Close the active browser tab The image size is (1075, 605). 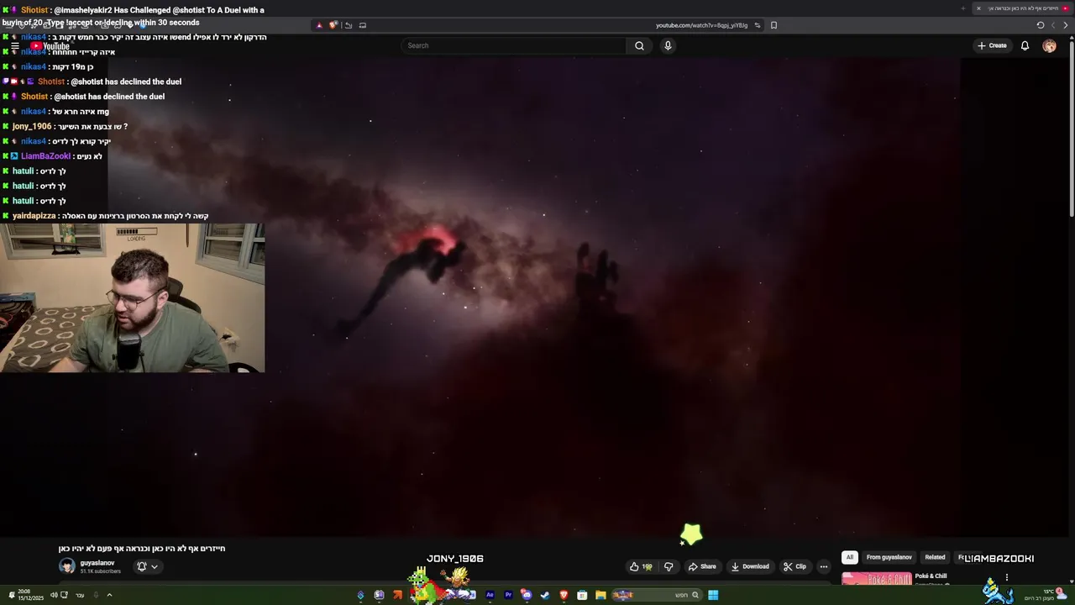click(x=978, y=8)
